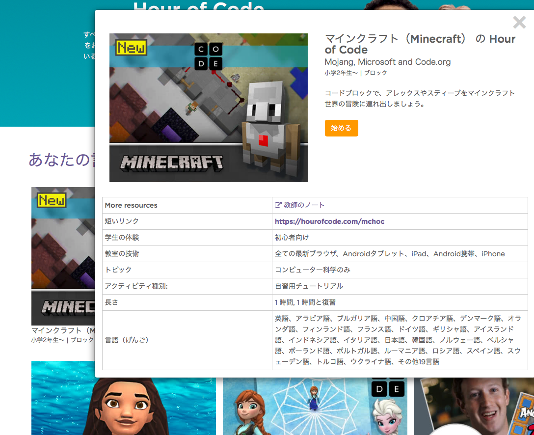534x435 pixels.
Task: Click the popup label 小学2年生~ | ブロック
Action: pos(355,73)
